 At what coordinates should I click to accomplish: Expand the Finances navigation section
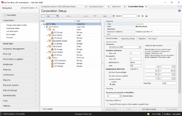click(36, 70)
